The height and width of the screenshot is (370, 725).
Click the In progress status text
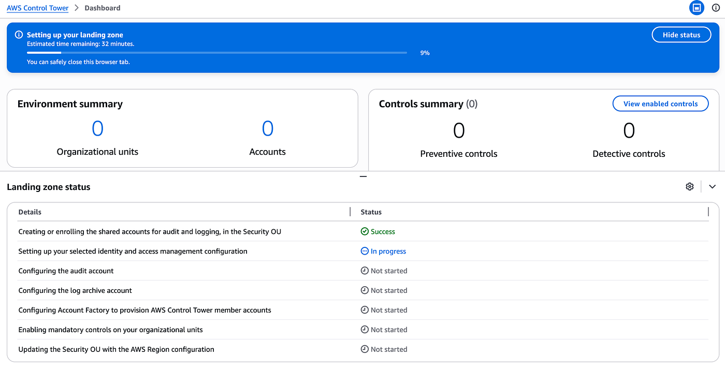point(388,251)
